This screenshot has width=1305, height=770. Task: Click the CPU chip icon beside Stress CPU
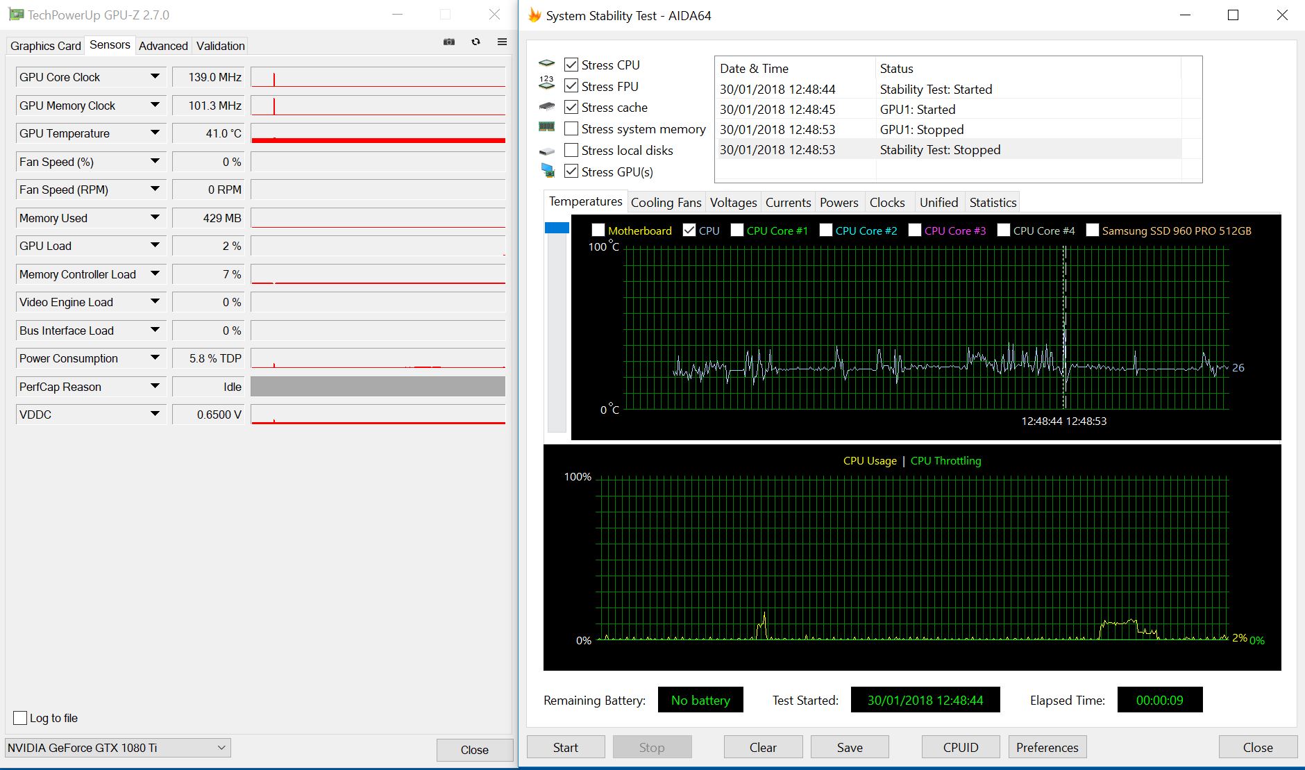547,64
